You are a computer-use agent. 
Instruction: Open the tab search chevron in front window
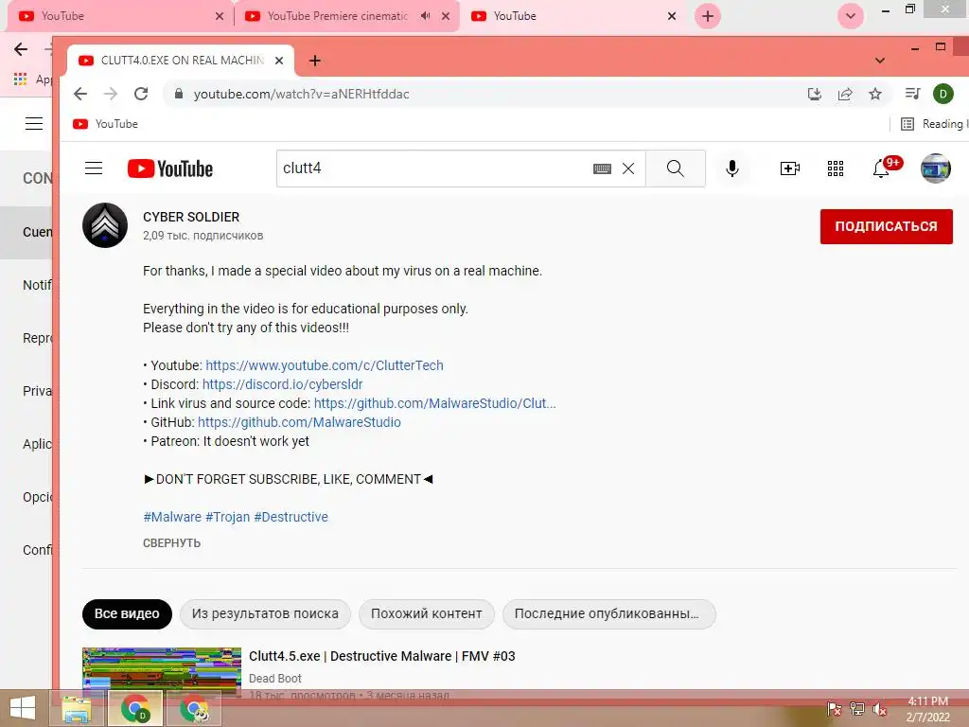pos(879,61)
